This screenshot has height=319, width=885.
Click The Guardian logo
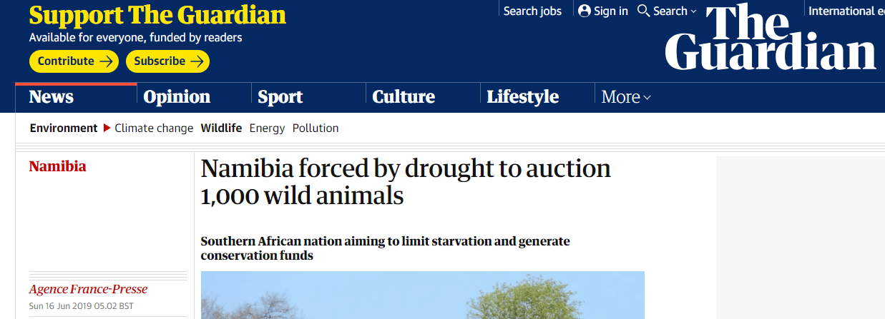click(771, 36)
